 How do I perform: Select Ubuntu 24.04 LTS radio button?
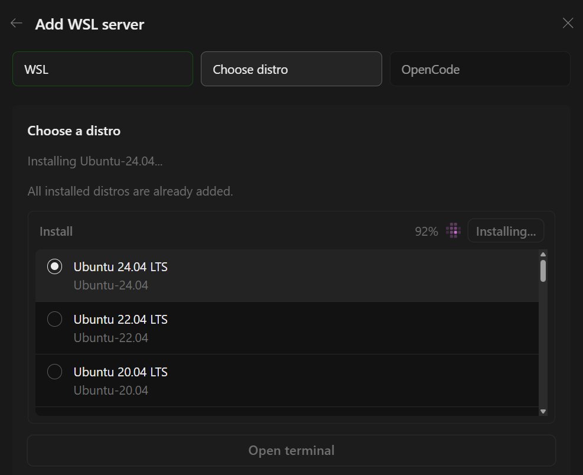click(x=55, y=266)
